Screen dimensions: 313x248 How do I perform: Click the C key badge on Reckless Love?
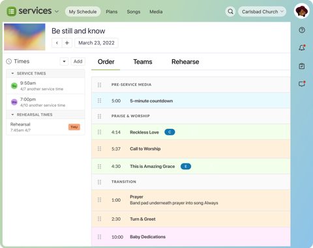point(170,132)
